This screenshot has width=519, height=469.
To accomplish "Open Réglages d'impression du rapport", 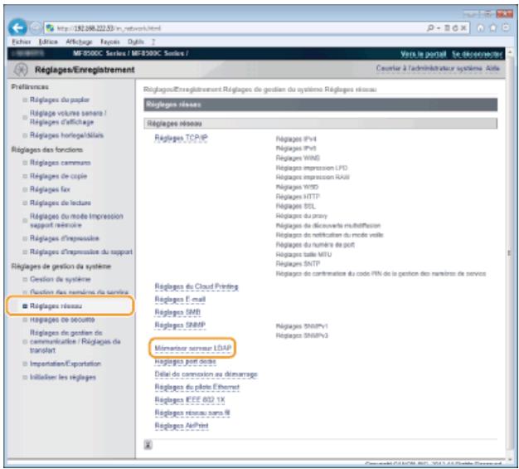I will (81, 252).
